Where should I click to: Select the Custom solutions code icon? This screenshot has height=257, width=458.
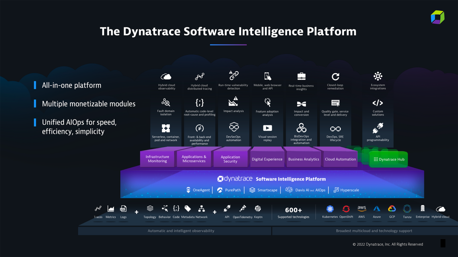coord(378,103)
